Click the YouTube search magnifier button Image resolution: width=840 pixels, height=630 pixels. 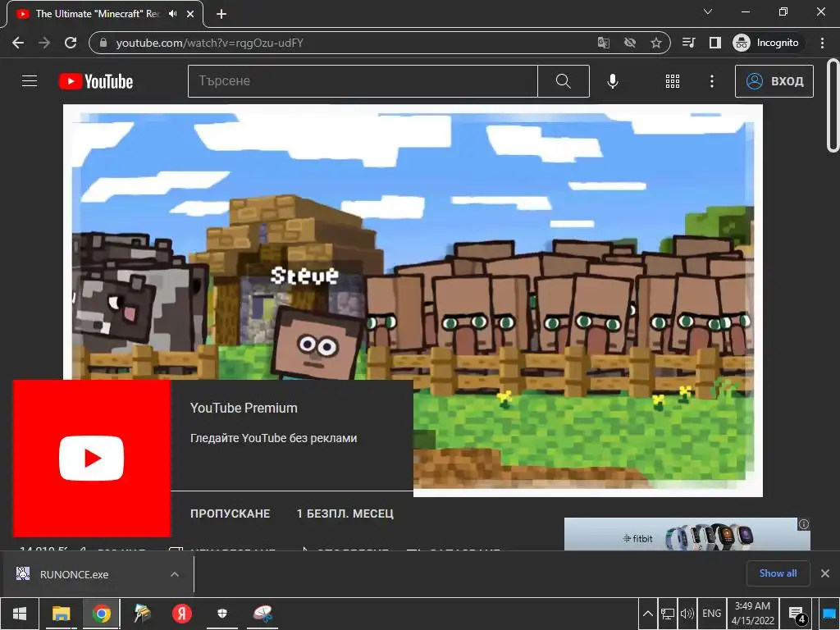point(563,81)
